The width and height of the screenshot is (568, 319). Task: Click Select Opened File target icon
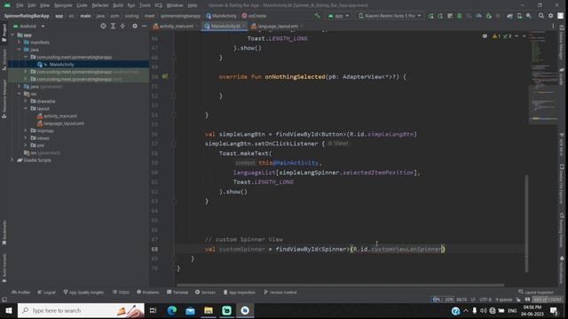click(x=103, y=26)
